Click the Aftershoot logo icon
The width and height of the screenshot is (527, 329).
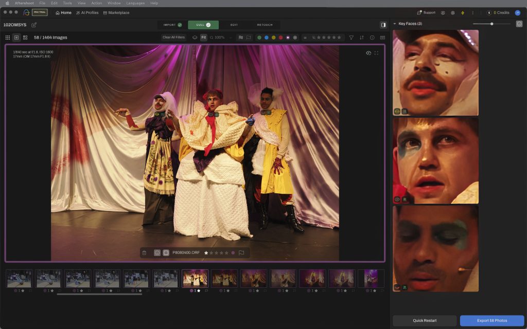pyautogui.click(x=26, y=12)
